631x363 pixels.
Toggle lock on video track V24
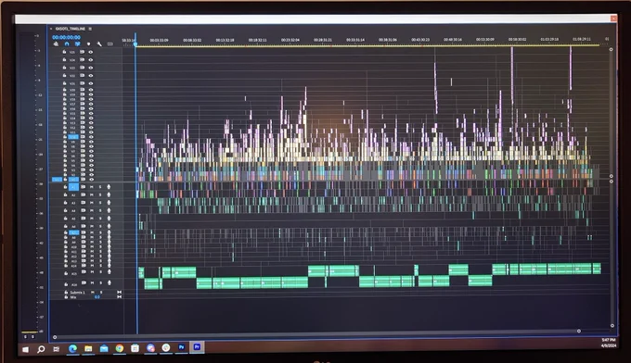(x=64, y=59)
